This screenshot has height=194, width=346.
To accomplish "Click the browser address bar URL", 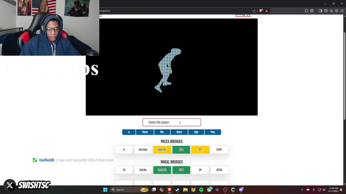I will 105,11.
